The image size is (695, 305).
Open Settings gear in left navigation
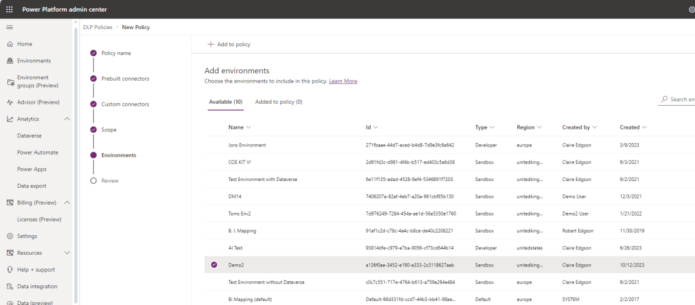tap(10, 236)
